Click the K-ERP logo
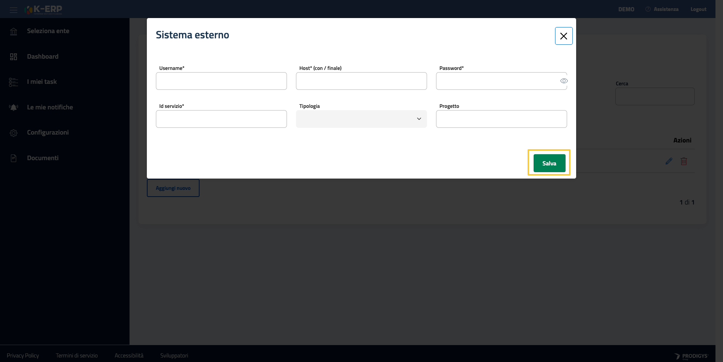 point(44,9)
